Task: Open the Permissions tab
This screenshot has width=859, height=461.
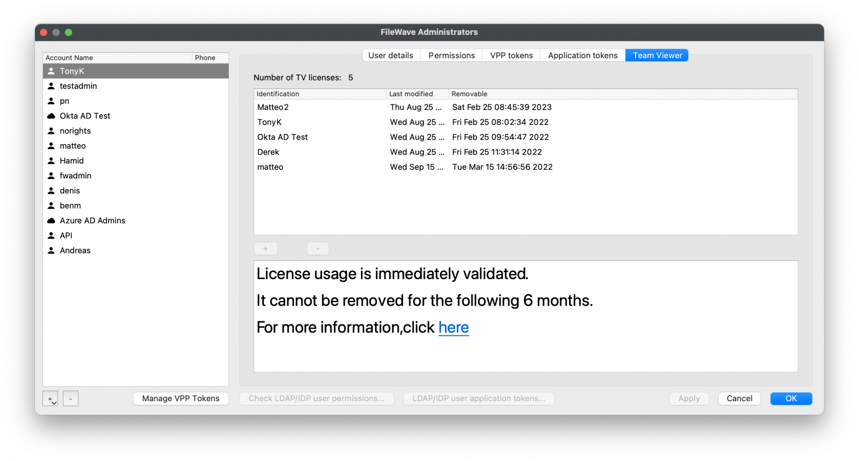Action: (451, 55)
